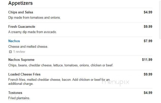Click the Appetizers section heading
The image size is (161, 103).
[x=20, y=3]
